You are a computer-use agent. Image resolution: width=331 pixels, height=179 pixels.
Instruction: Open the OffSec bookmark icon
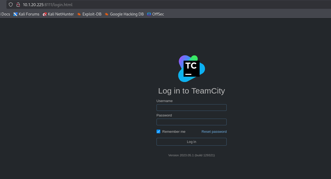point(149,14)
